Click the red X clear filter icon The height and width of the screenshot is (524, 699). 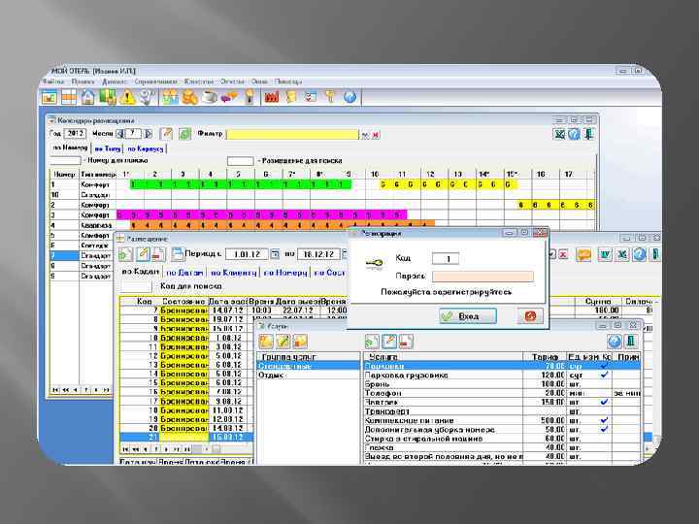point(376,135)
